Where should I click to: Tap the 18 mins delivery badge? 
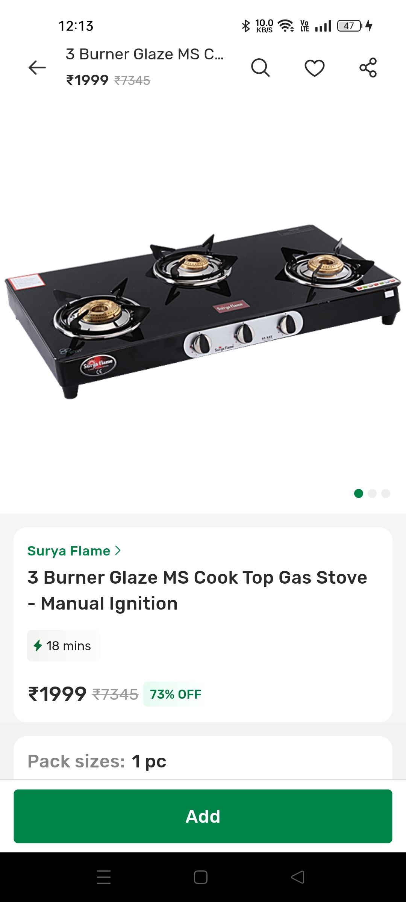(63, 646)
